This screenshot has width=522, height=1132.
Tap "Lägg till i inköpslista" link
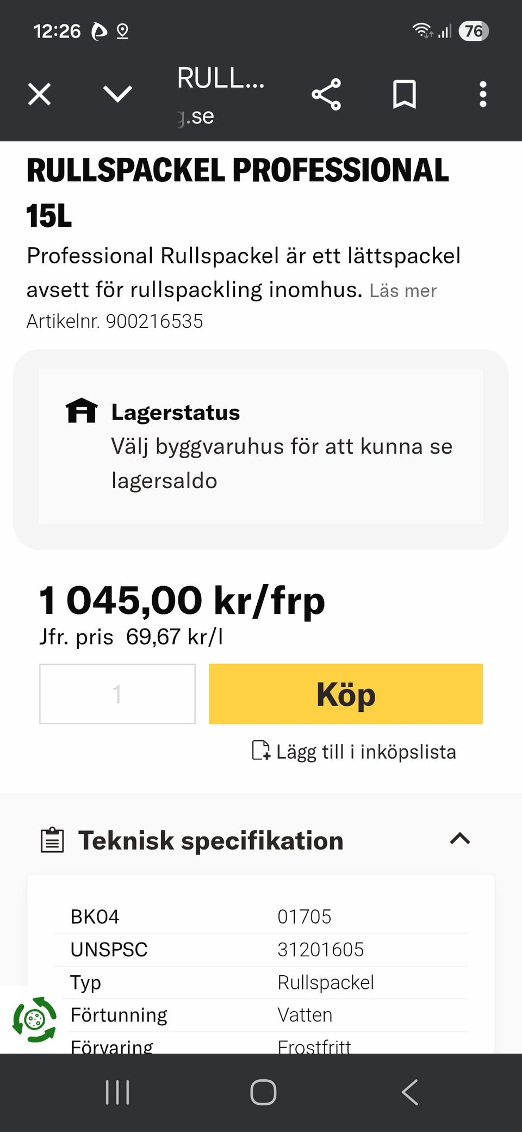(x=366, y=752)
